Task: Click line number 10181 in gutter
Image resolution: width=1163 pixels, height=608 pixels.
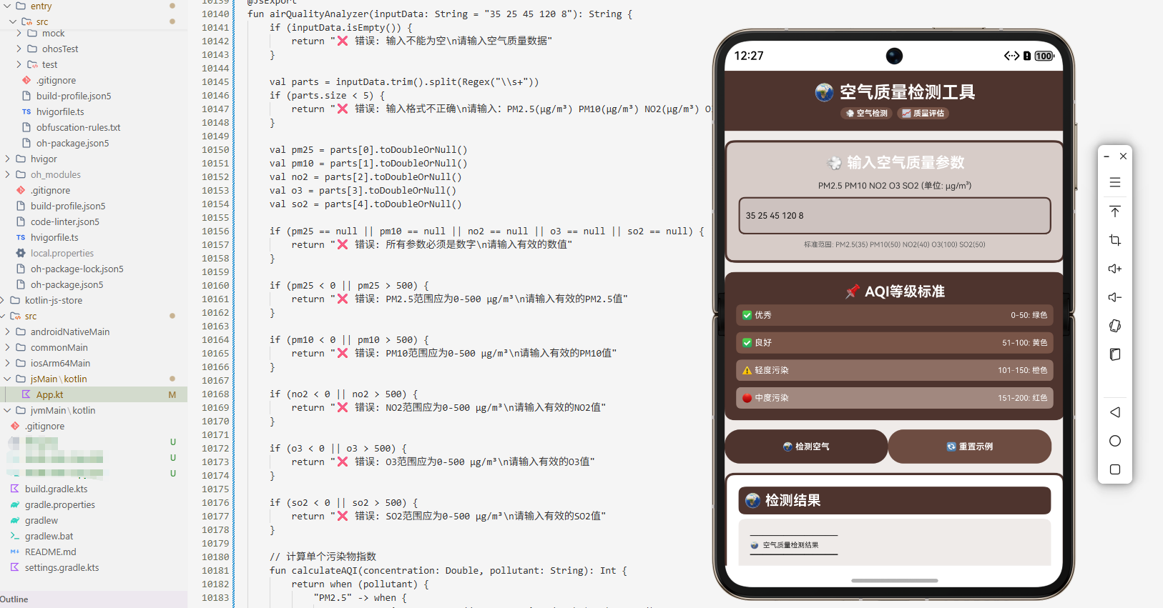Action: (x=215, y=570)
